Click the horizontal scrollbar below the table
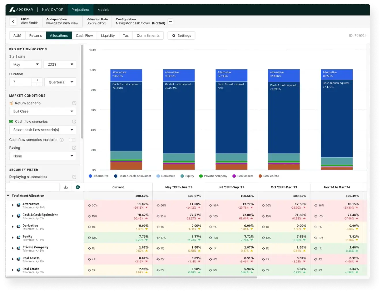The width and height of the screenshot is (382, 293). point(131,277)
